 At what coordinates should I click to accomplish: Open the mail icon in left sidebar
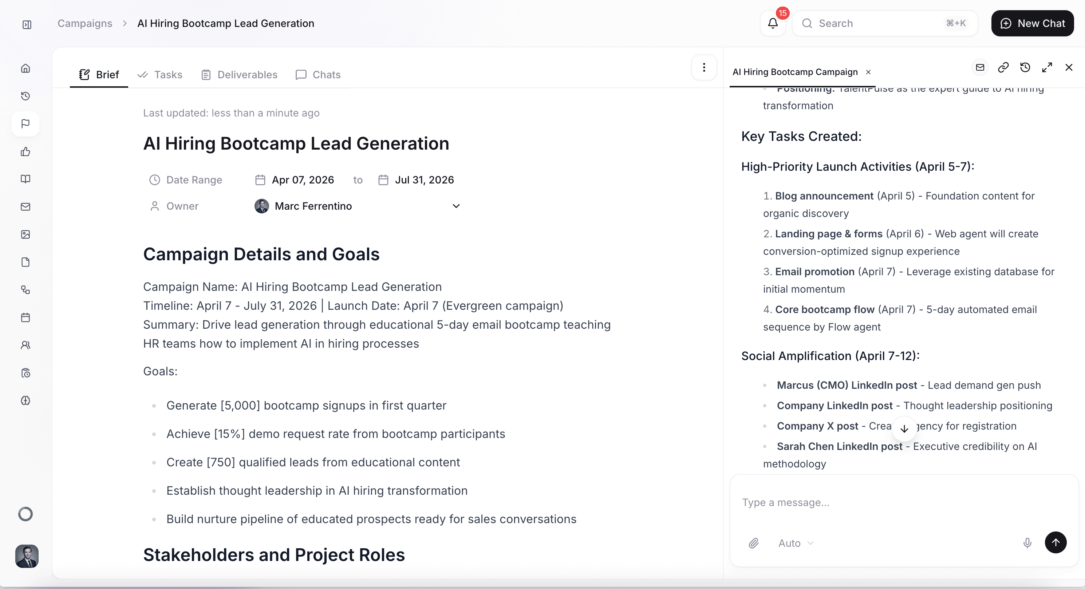tap(26, 207)
